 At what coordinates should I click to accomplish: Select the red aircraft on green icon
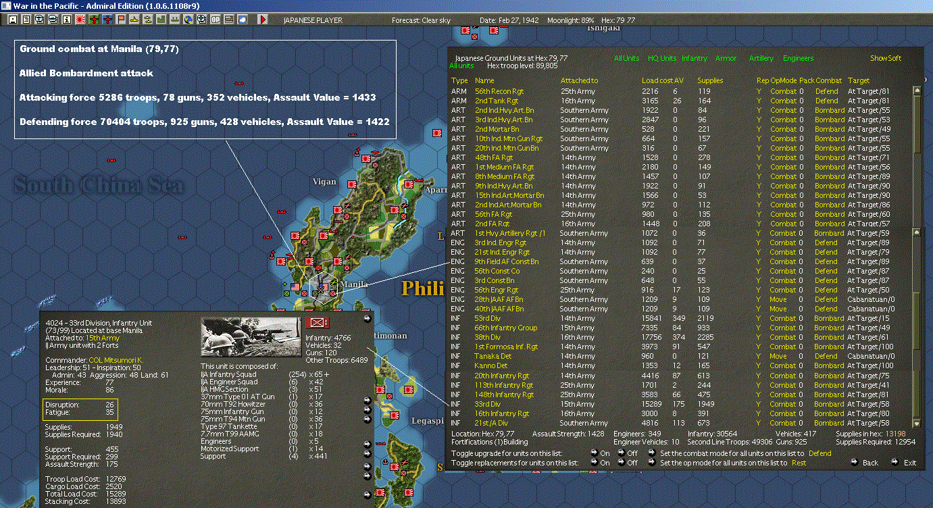(94, 19)
